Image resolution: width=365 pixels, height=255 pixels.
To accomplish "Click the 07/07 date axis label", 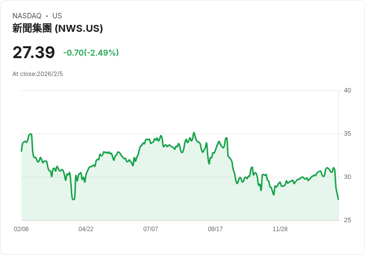I will [151, 229].
